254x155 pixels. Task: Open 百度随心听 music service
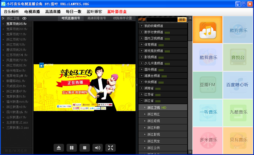click(238, 85)
